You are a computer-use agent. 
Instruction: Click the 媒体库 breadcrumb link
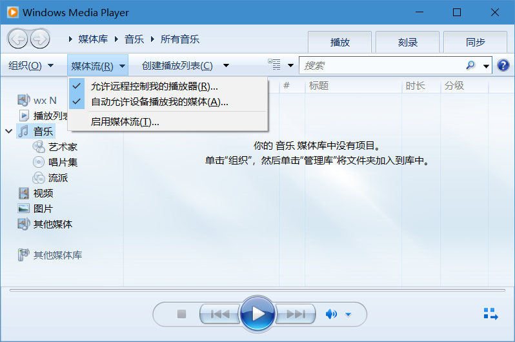pyautogui.click(x=93, y=39)
